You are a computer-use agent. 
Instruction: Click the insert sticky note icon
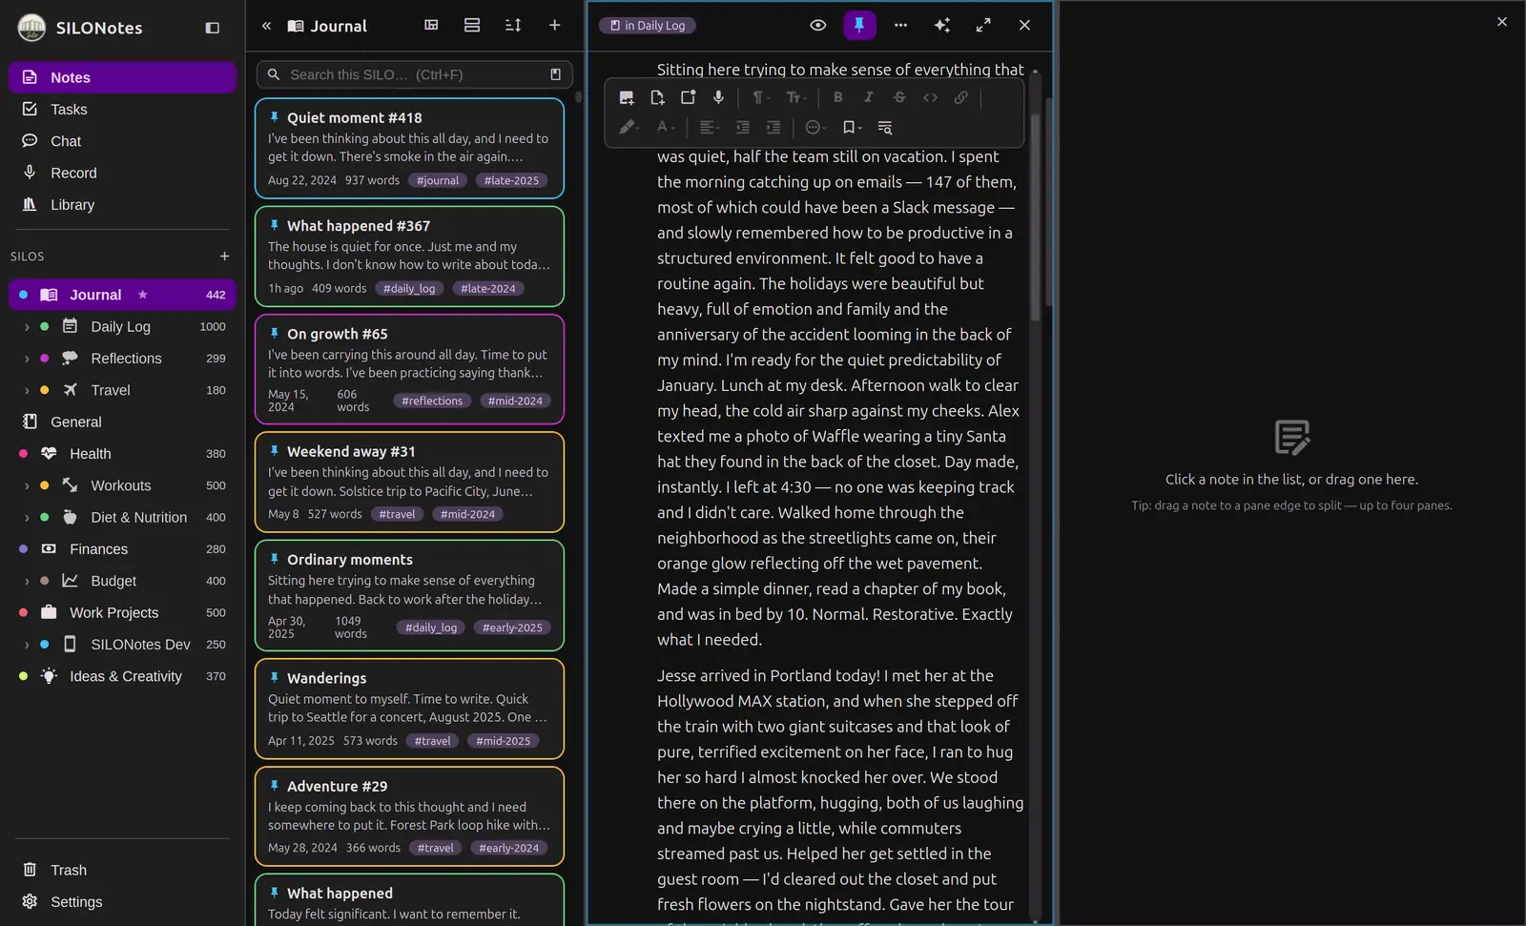[688, 97]
